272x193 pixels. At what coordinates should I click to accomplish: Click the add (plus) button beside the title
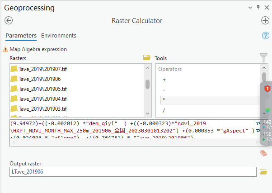pyautogui.click(x=265, y=20)
